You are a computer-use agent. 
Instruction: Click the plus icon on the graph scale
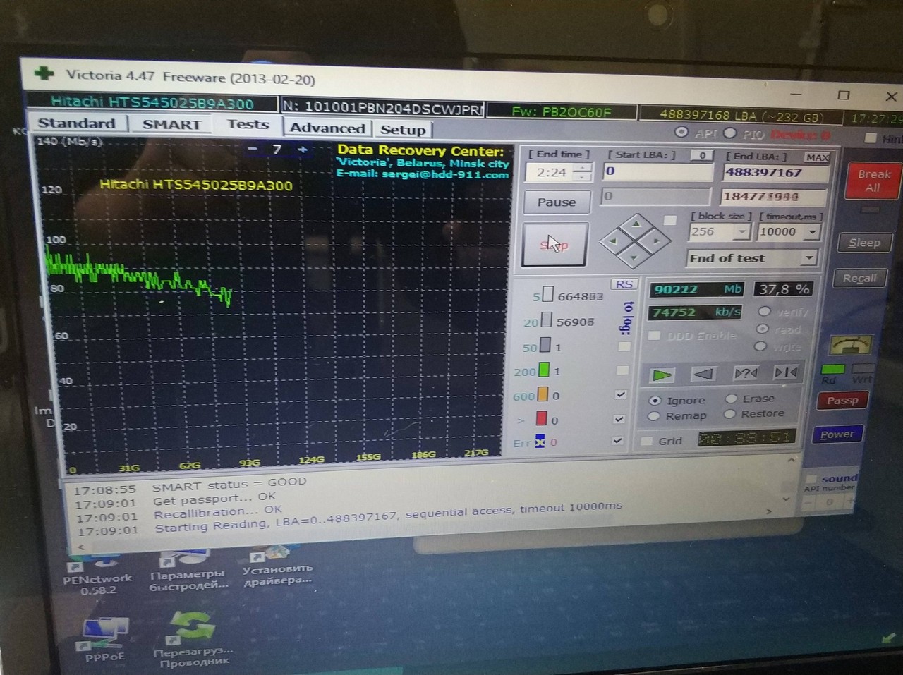pos(302,150)
